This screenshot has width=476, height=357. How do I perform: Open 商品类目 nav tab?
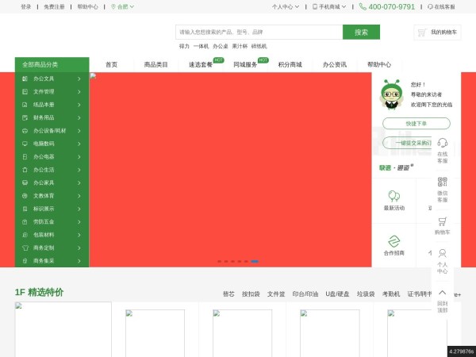(156, 65)
